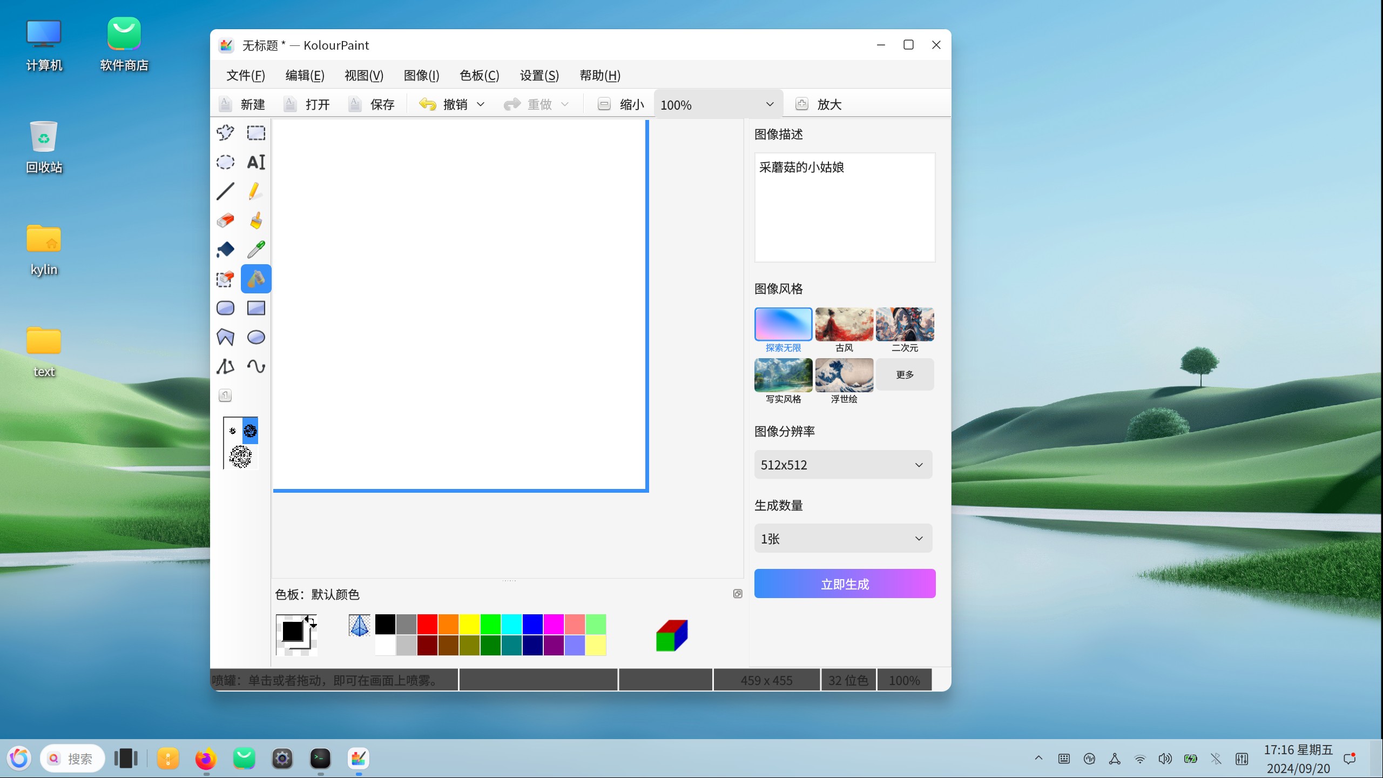
Task: Click the bright blue color swatch
Action: pyautogui.click(x=532, y=625)
